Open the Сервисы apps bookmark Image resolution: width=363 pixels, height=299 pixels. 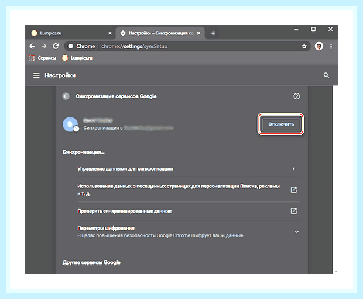coord(43,58)
